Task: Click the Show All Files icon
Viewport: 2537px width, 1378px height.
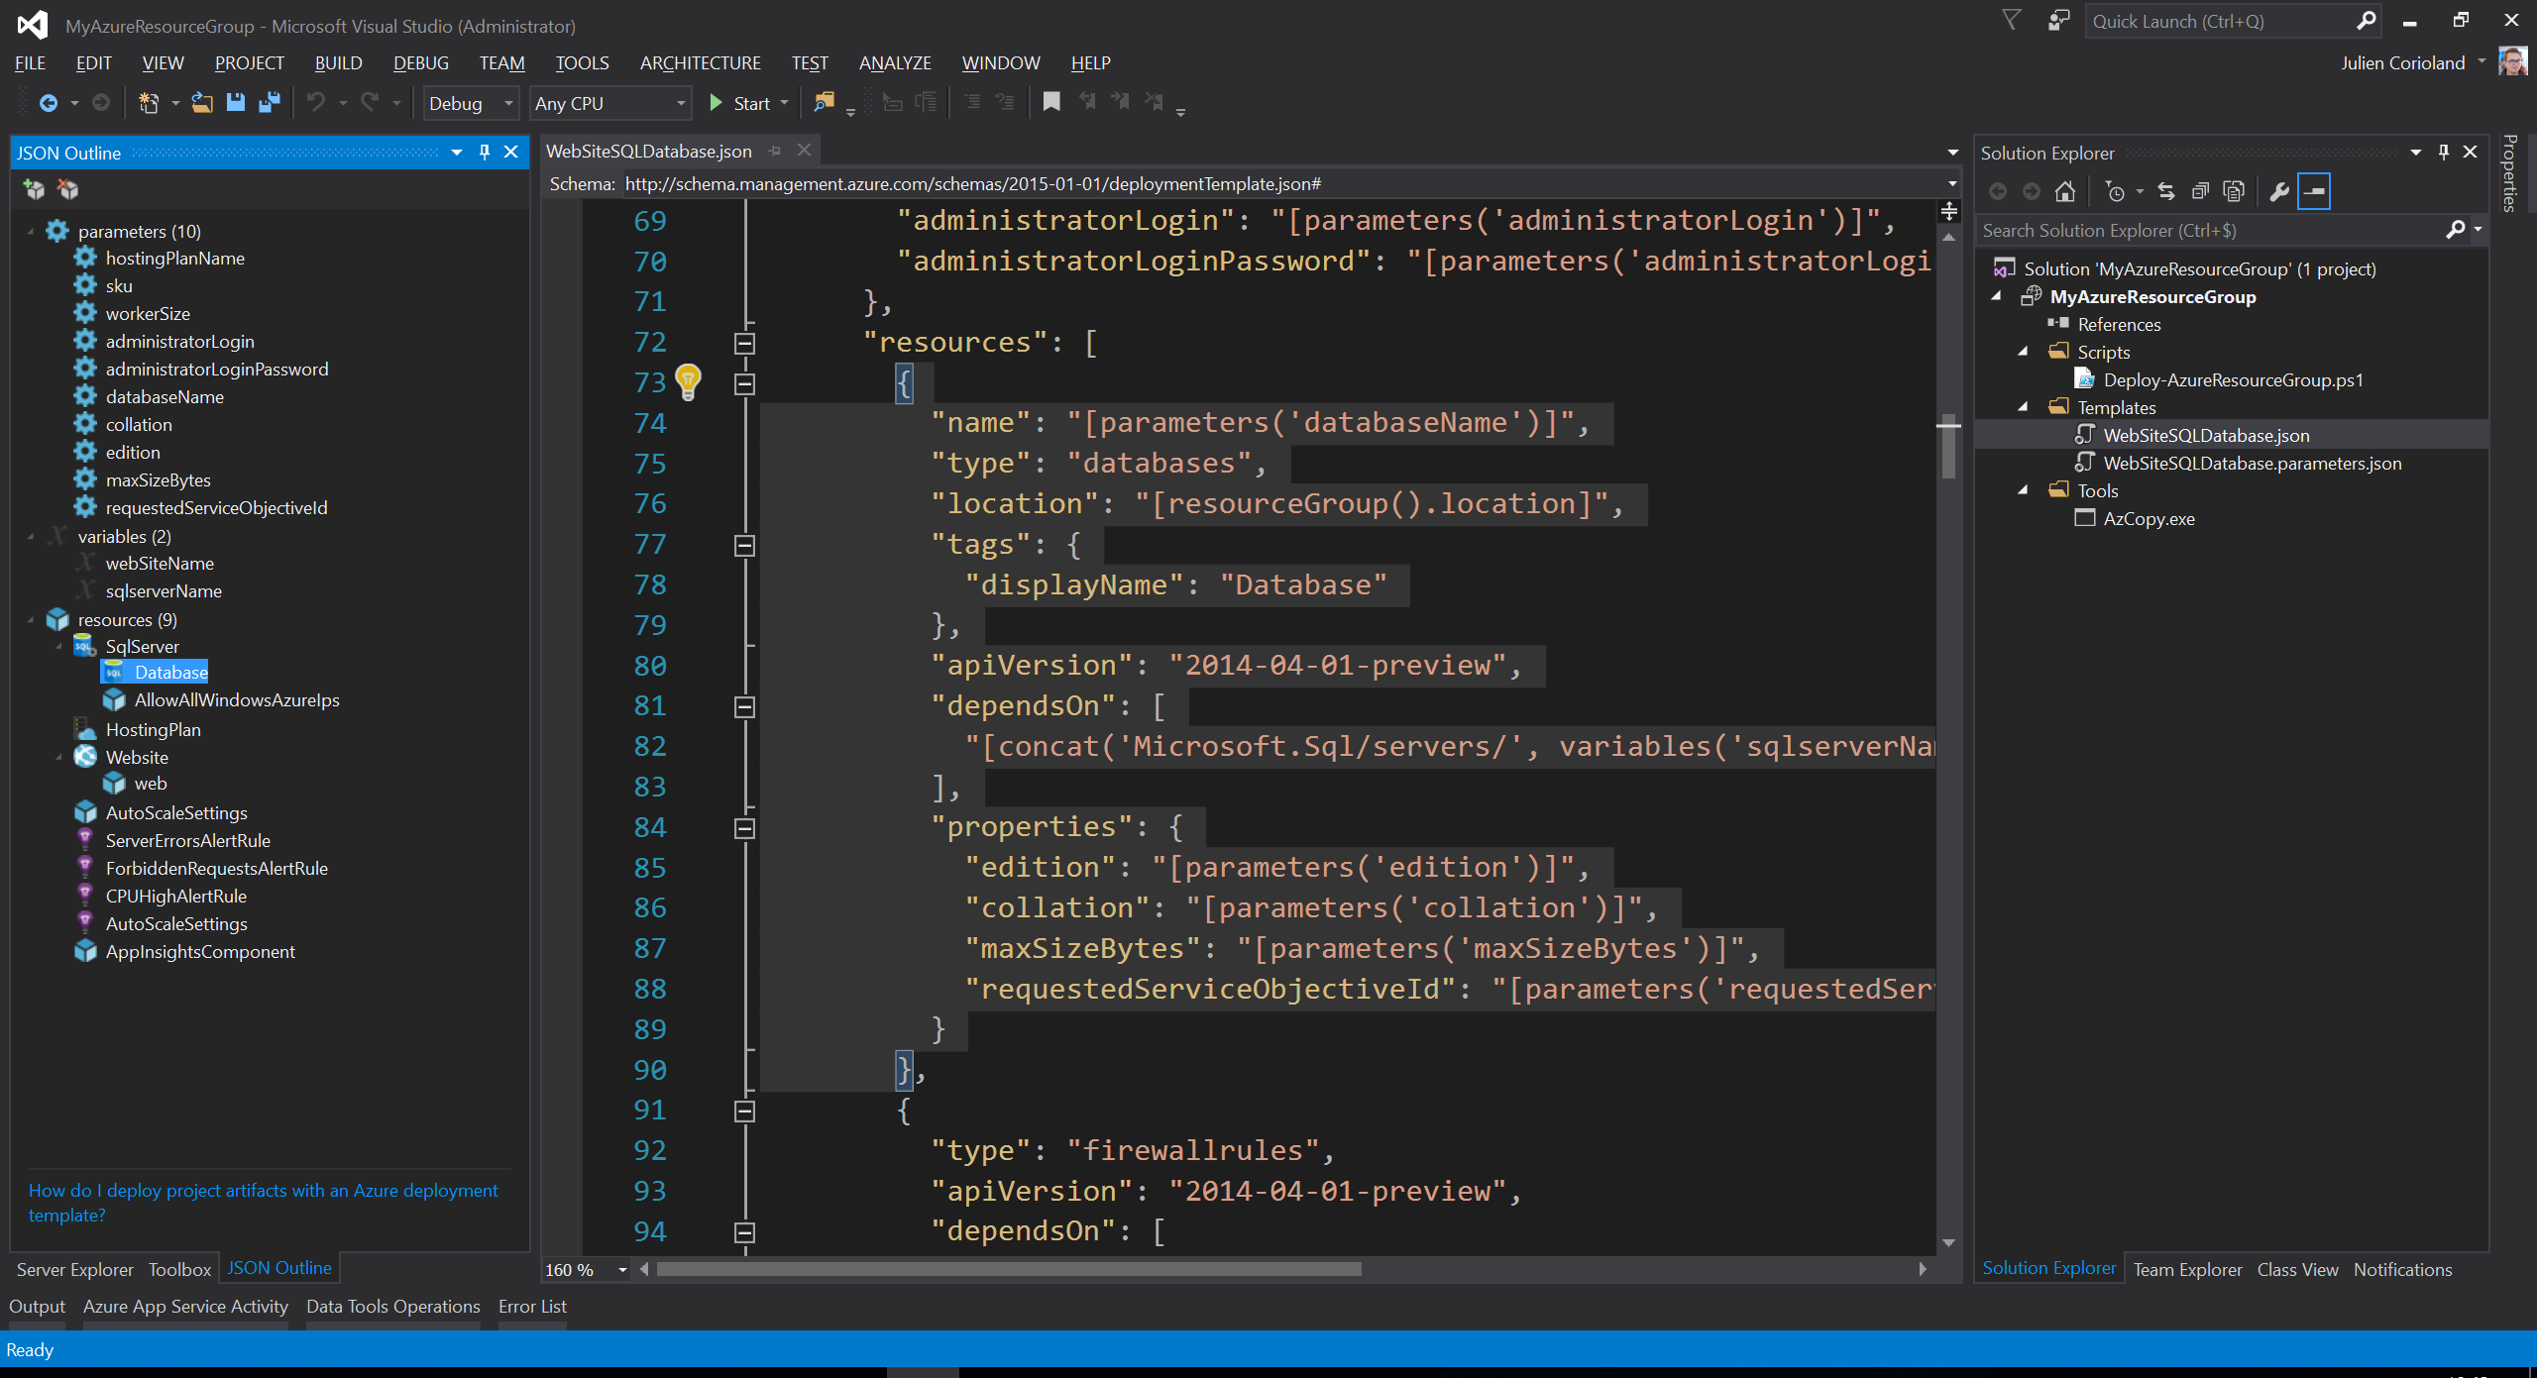Action: tap(2234, 191)
